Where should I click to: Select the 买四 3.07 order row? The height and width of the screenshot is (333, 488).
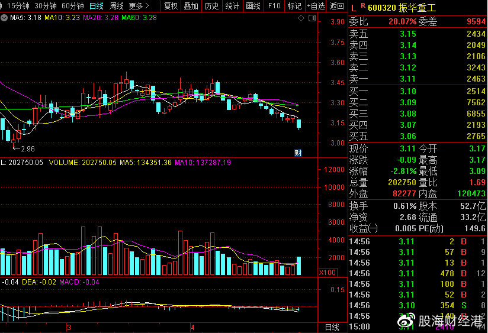pyautogui.click(x=418, y=125)
